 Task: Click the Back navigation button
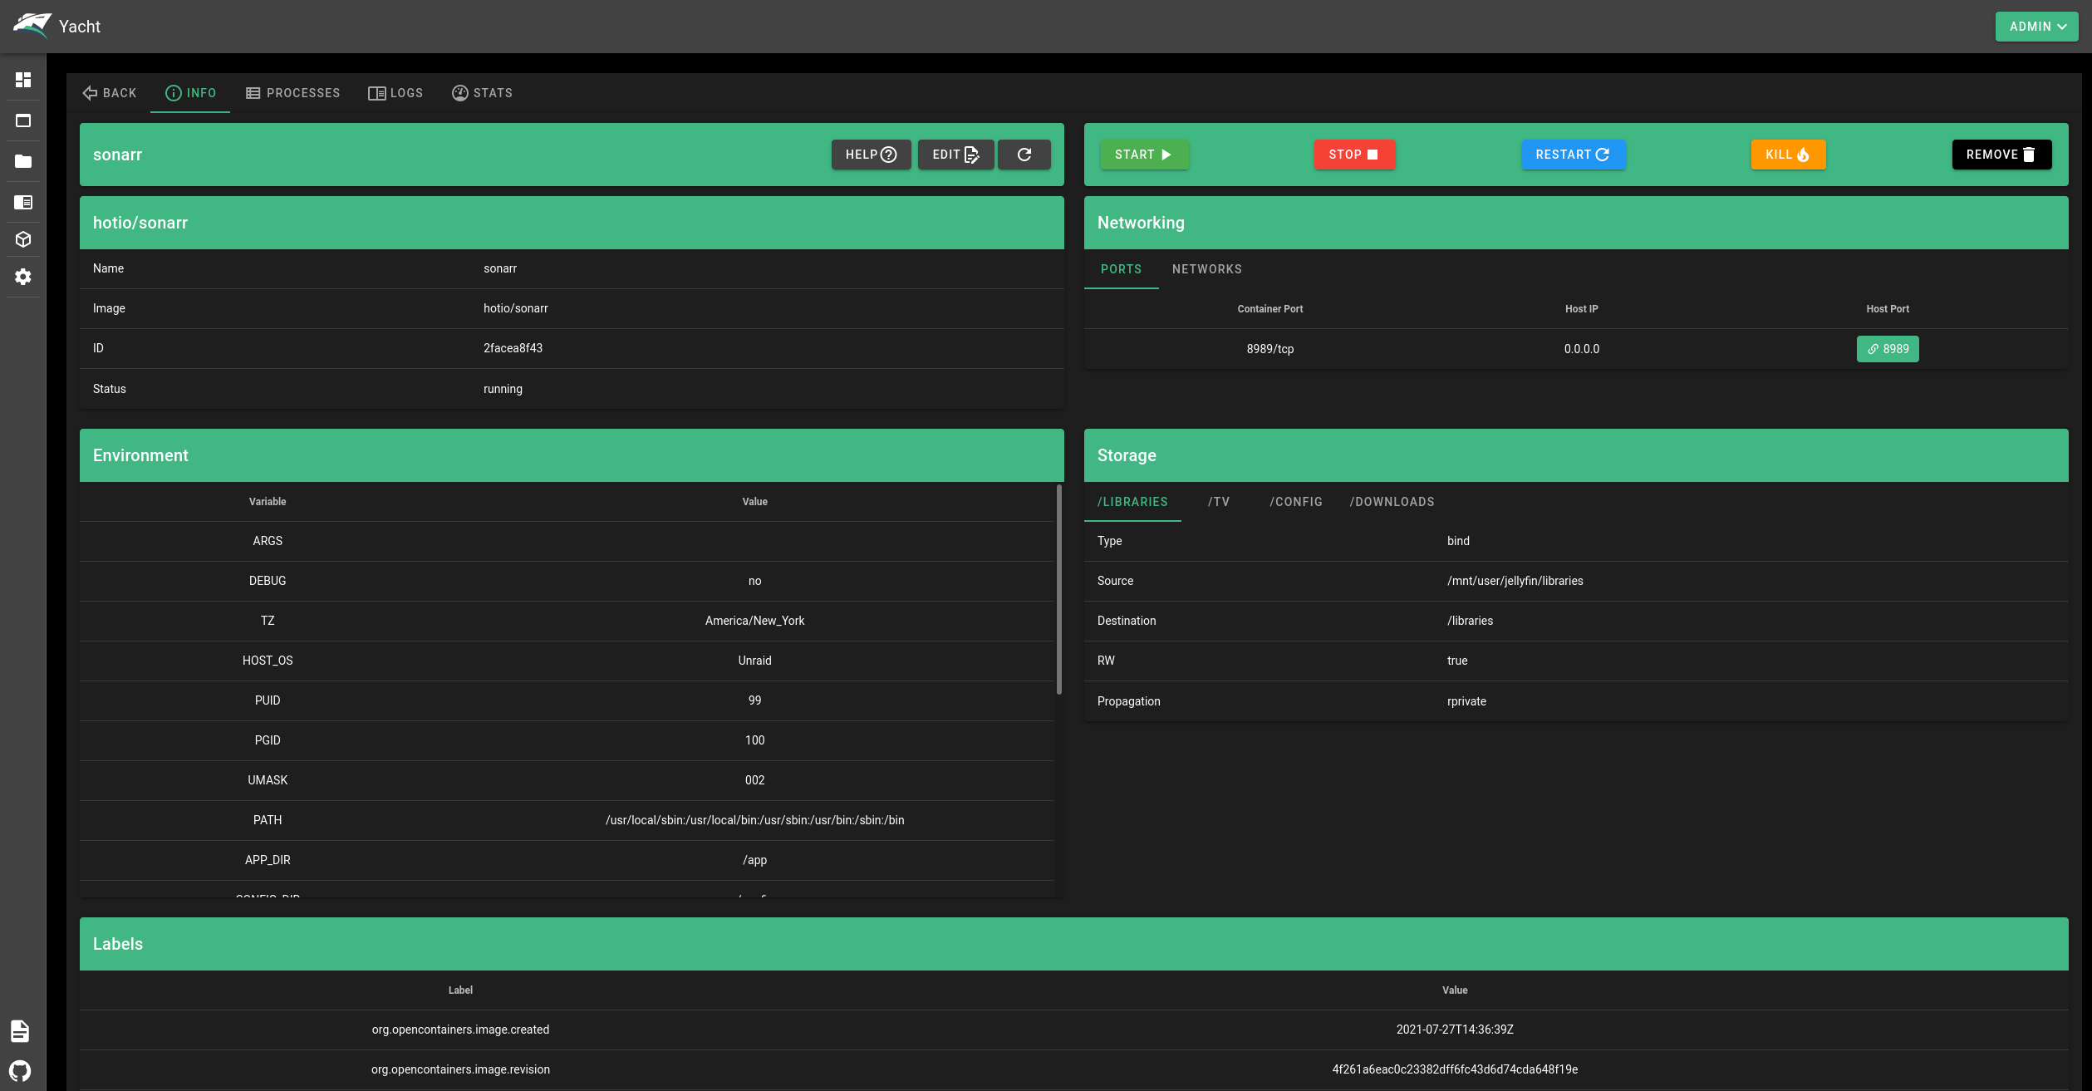pyautogui.click(x=110, y=93)
